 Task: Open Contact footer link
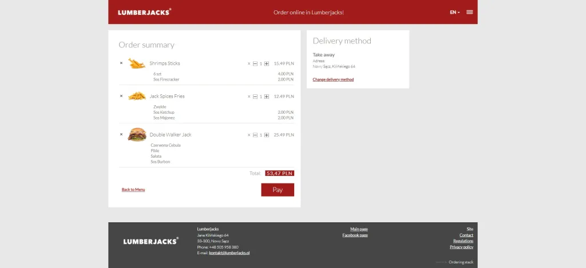click(x=466, y=235)
